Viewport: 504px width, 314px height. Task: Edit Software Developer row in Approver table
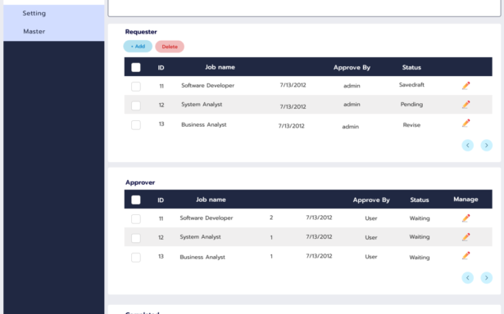(465, 218)
